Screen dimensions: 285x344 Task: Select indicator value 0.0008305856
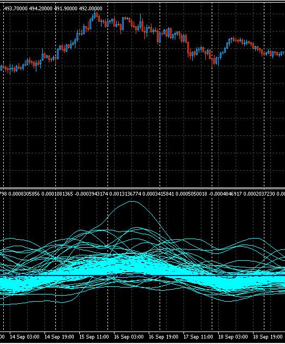(24, 194)
